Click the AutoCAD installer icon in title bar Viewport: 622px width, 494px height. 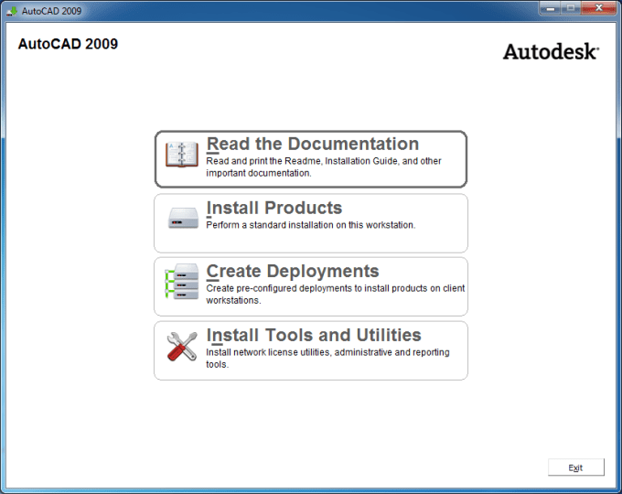pyautogui.click(x=12, y=11)
